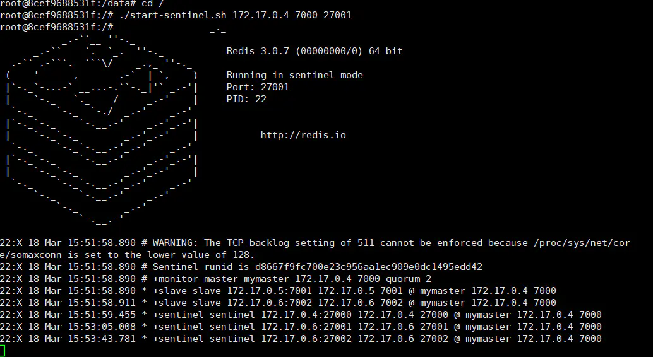The width and height of the screenshot is (653, 357).
Task: Click the 'PID: 22' line
Action: (x=246, y=99)
